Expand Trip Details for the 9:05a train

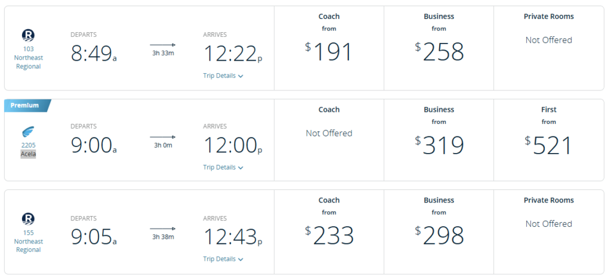tap(223, 260)
